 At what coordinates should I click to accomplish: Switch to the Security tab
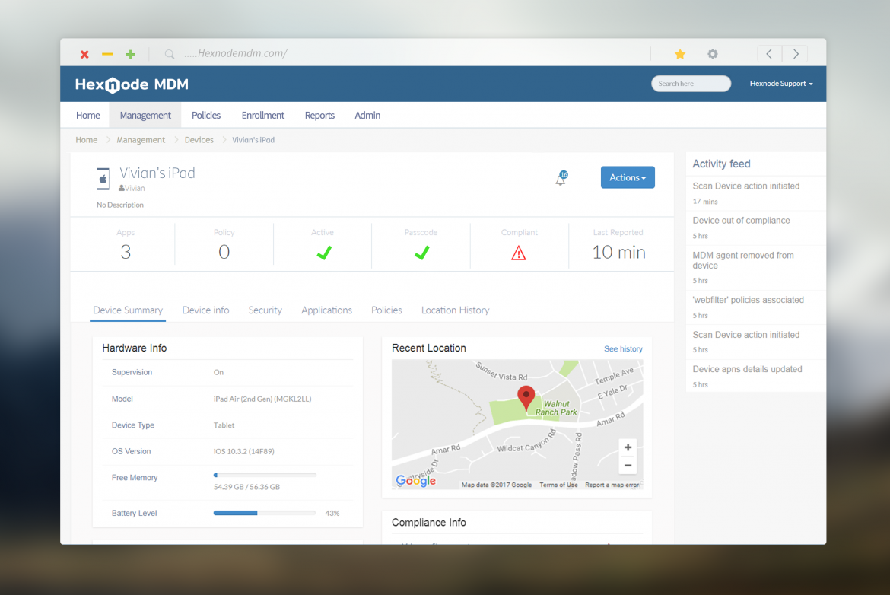pos(265,310)
